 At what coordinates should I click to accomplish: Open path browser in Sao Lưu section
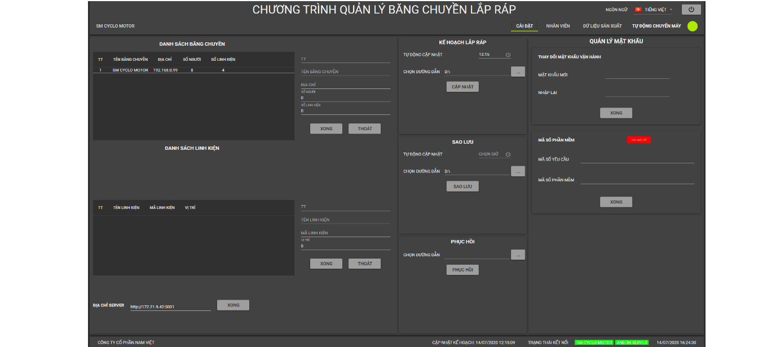click(518, 171)
